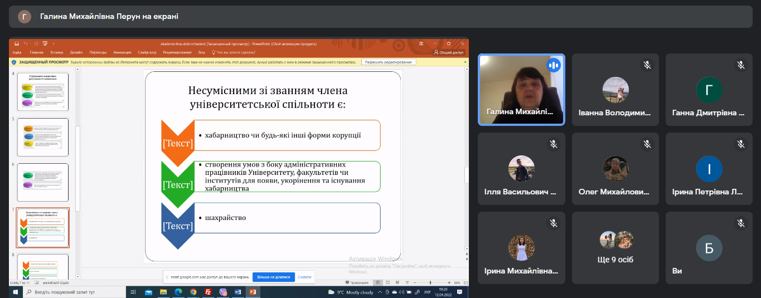Open the FileZilla icon on the taskbar

208,292
